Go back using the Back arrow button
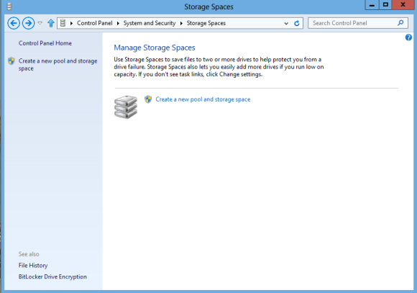Screen dimensions: 417x293 click(14, 23)
